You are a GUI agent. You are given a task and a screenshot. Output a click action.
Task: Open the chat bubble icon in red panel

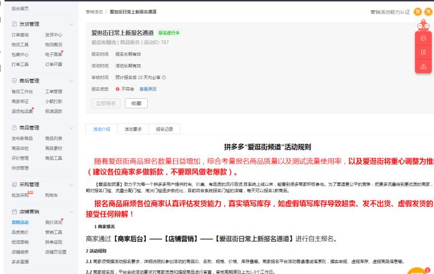point(423,38)
